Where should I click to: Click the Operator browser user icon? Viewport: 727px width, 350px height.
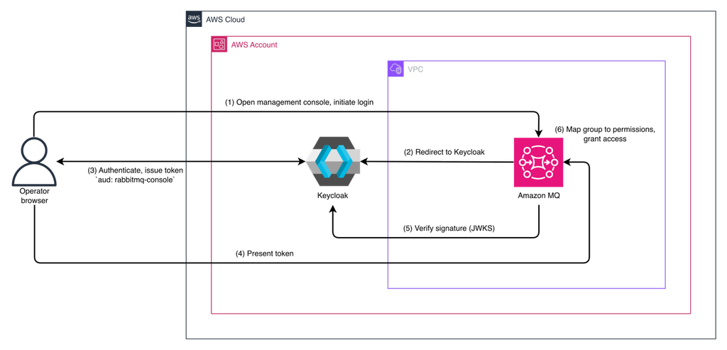(34, 163)
